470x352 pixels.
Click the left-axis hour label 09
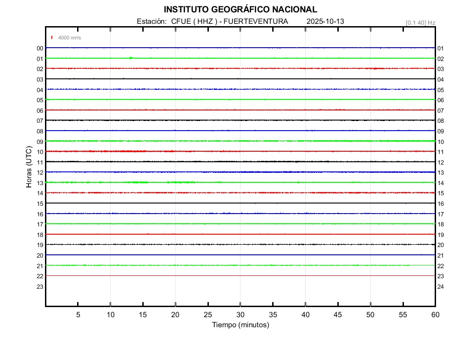(40, 142)
